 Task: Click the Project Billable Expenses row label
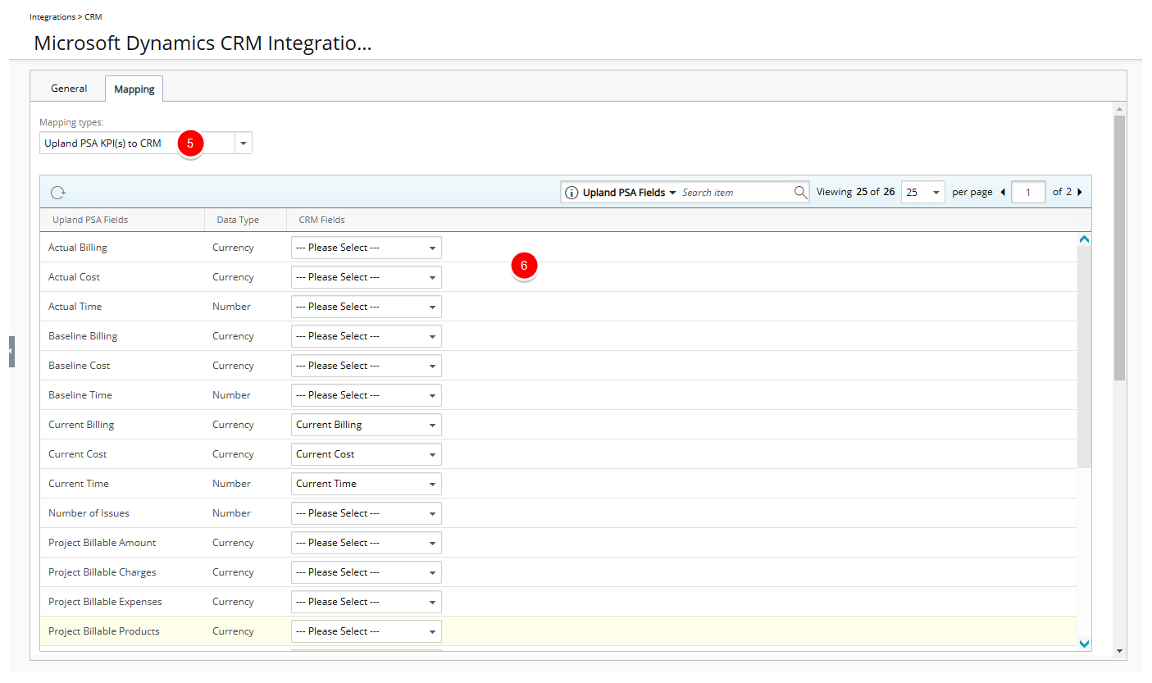coord(105,602)
